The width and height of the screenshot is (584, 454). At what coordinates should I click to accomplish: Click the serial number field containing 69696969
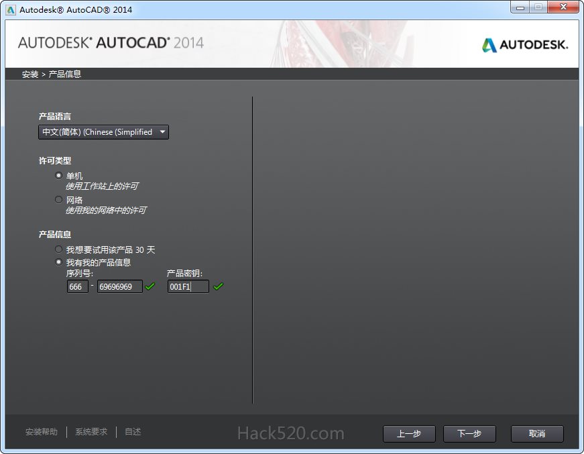[119, 287]
